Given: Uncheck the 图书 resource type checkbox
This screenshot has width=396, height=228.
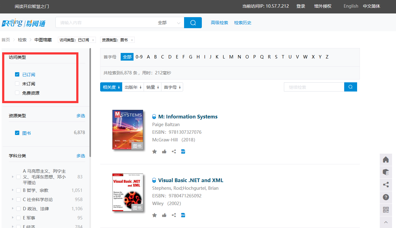Looking at the screenshot, I should click(x=17, y=133).
